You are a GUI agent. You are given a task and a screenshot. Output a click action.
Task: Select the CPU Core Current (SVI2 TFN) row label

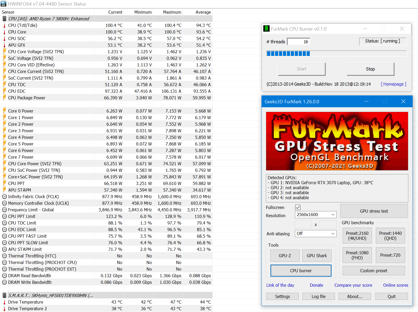[36, 71]
